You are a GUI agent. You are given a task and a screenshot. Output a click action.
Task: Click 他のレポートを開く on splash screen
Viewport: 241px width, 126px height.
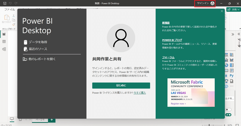coord(39,59)
